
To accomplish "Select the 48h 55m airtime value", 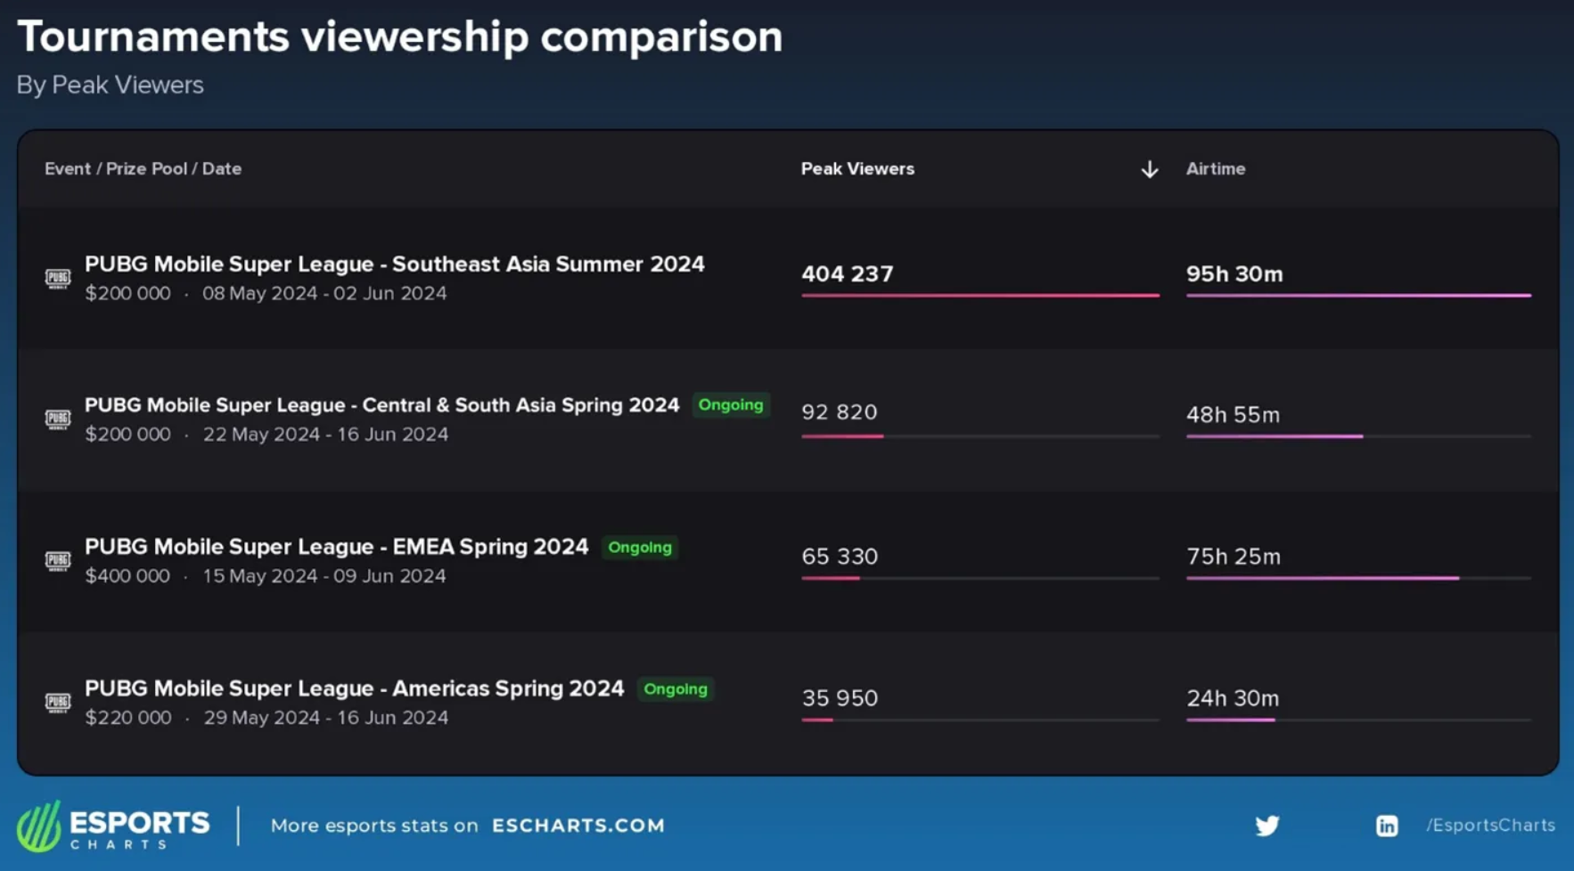I will pyautogui.click(x=1233, y=415).
